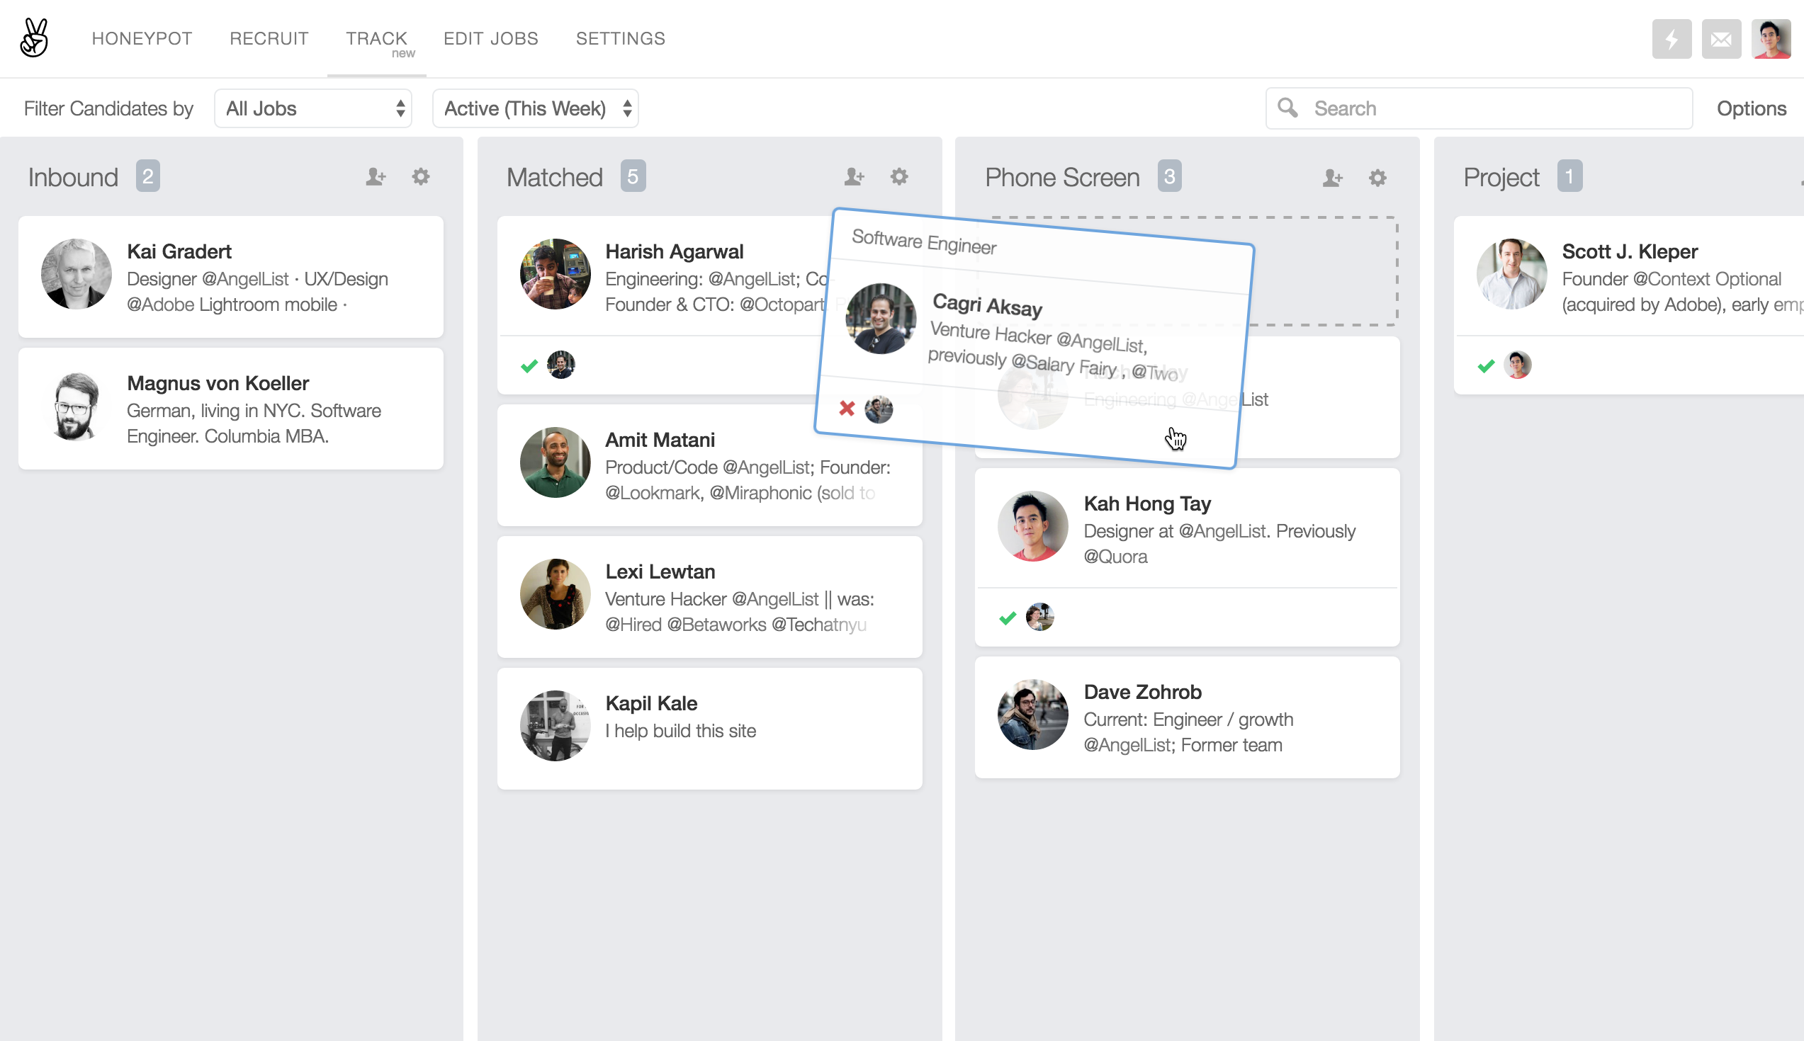1804x1041 pixels.
Task: Switch to the Recruit tab
Action: click(x=269, y=39)
